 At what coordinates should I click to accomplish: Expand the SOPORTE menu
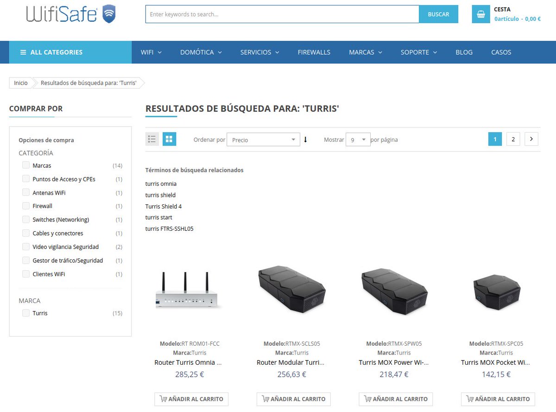(419, 52)
